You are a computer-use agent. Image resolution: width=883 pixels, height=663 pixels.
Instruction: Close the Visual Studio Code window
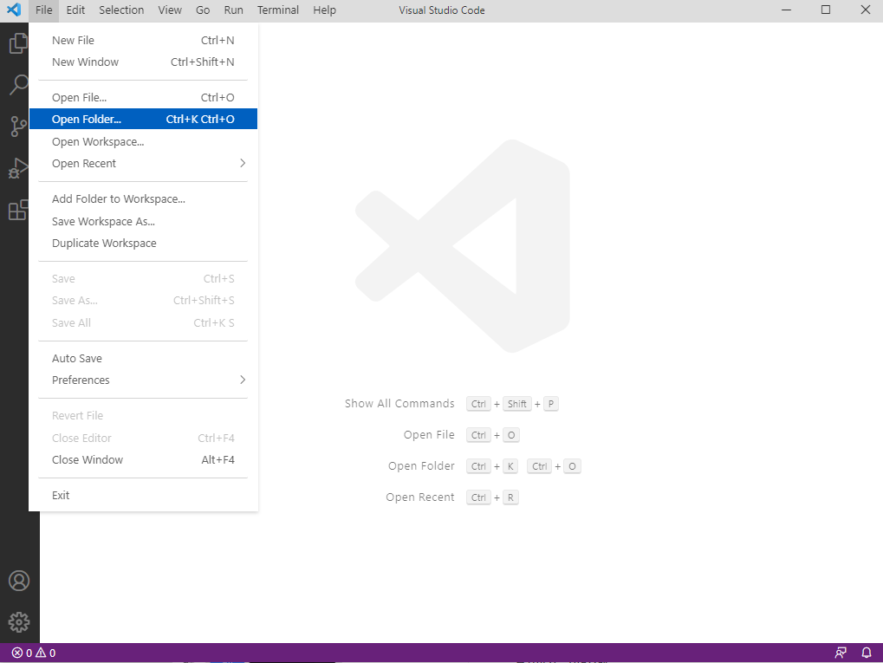(x=866, y=10)
